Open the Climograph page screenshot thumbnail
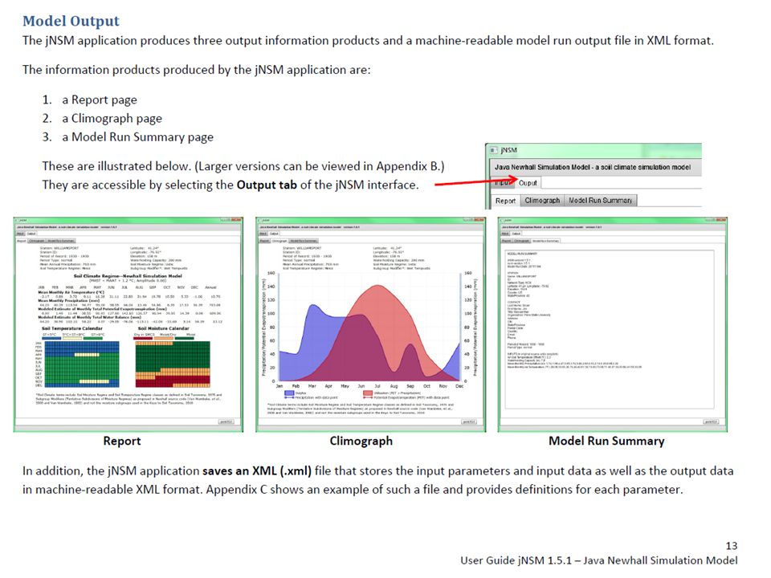Image resolution: width=771 pixels, height=578 pixels. [x=370, y=324]
